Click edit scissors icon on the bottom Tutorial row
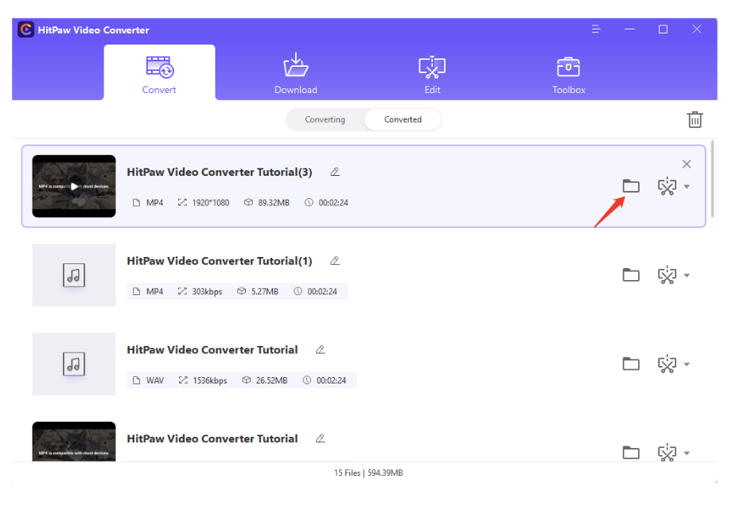Screen dimensions: 732x506 [667, 453]
